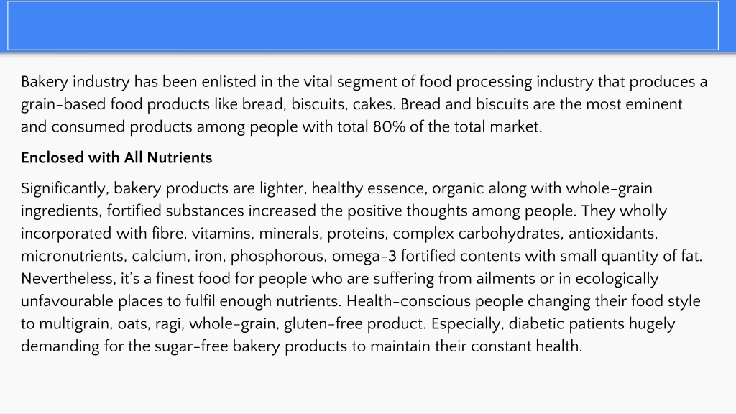Click the word multigrain
The height and width of the screenshot is (414, 736).
pos(75,324)
